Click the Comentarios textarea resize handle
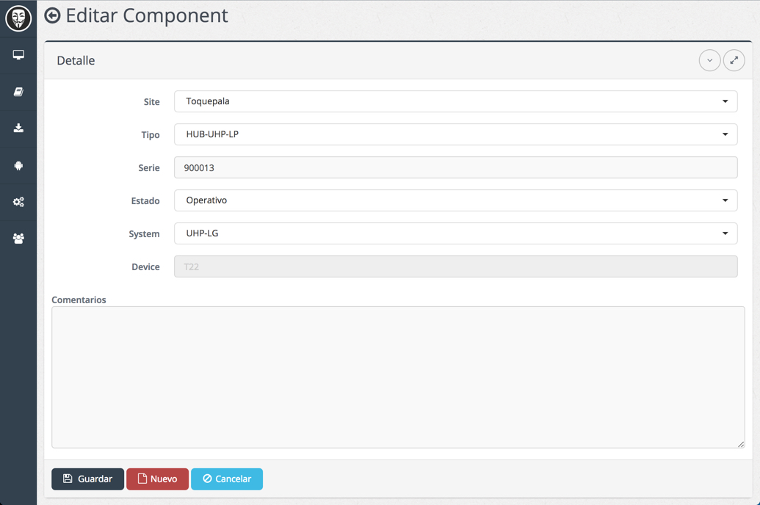The width and height of the screenshot is (760, 505). pos(741,444)
